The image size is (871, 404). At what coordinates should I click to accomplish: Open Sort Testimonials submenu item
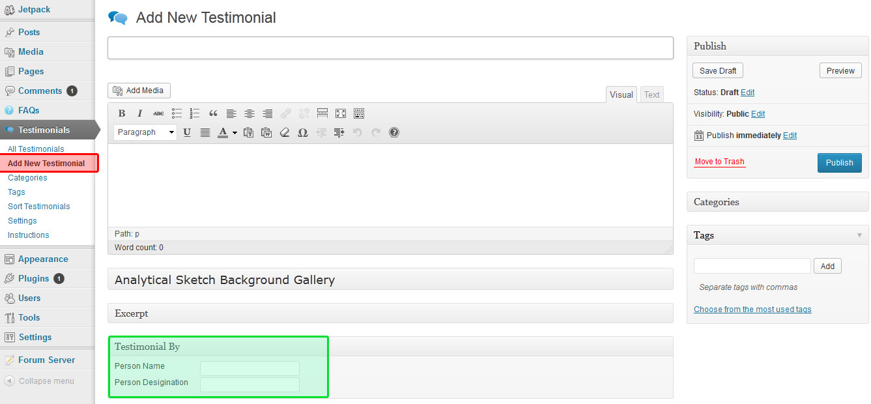39,207
